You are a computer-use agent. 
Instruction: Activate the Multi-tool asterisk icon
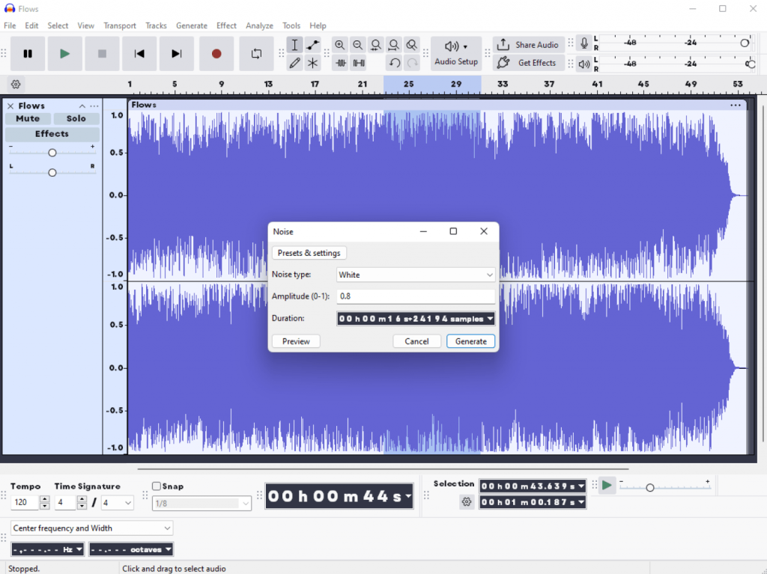pyautogui.click(x=312, y=63)
